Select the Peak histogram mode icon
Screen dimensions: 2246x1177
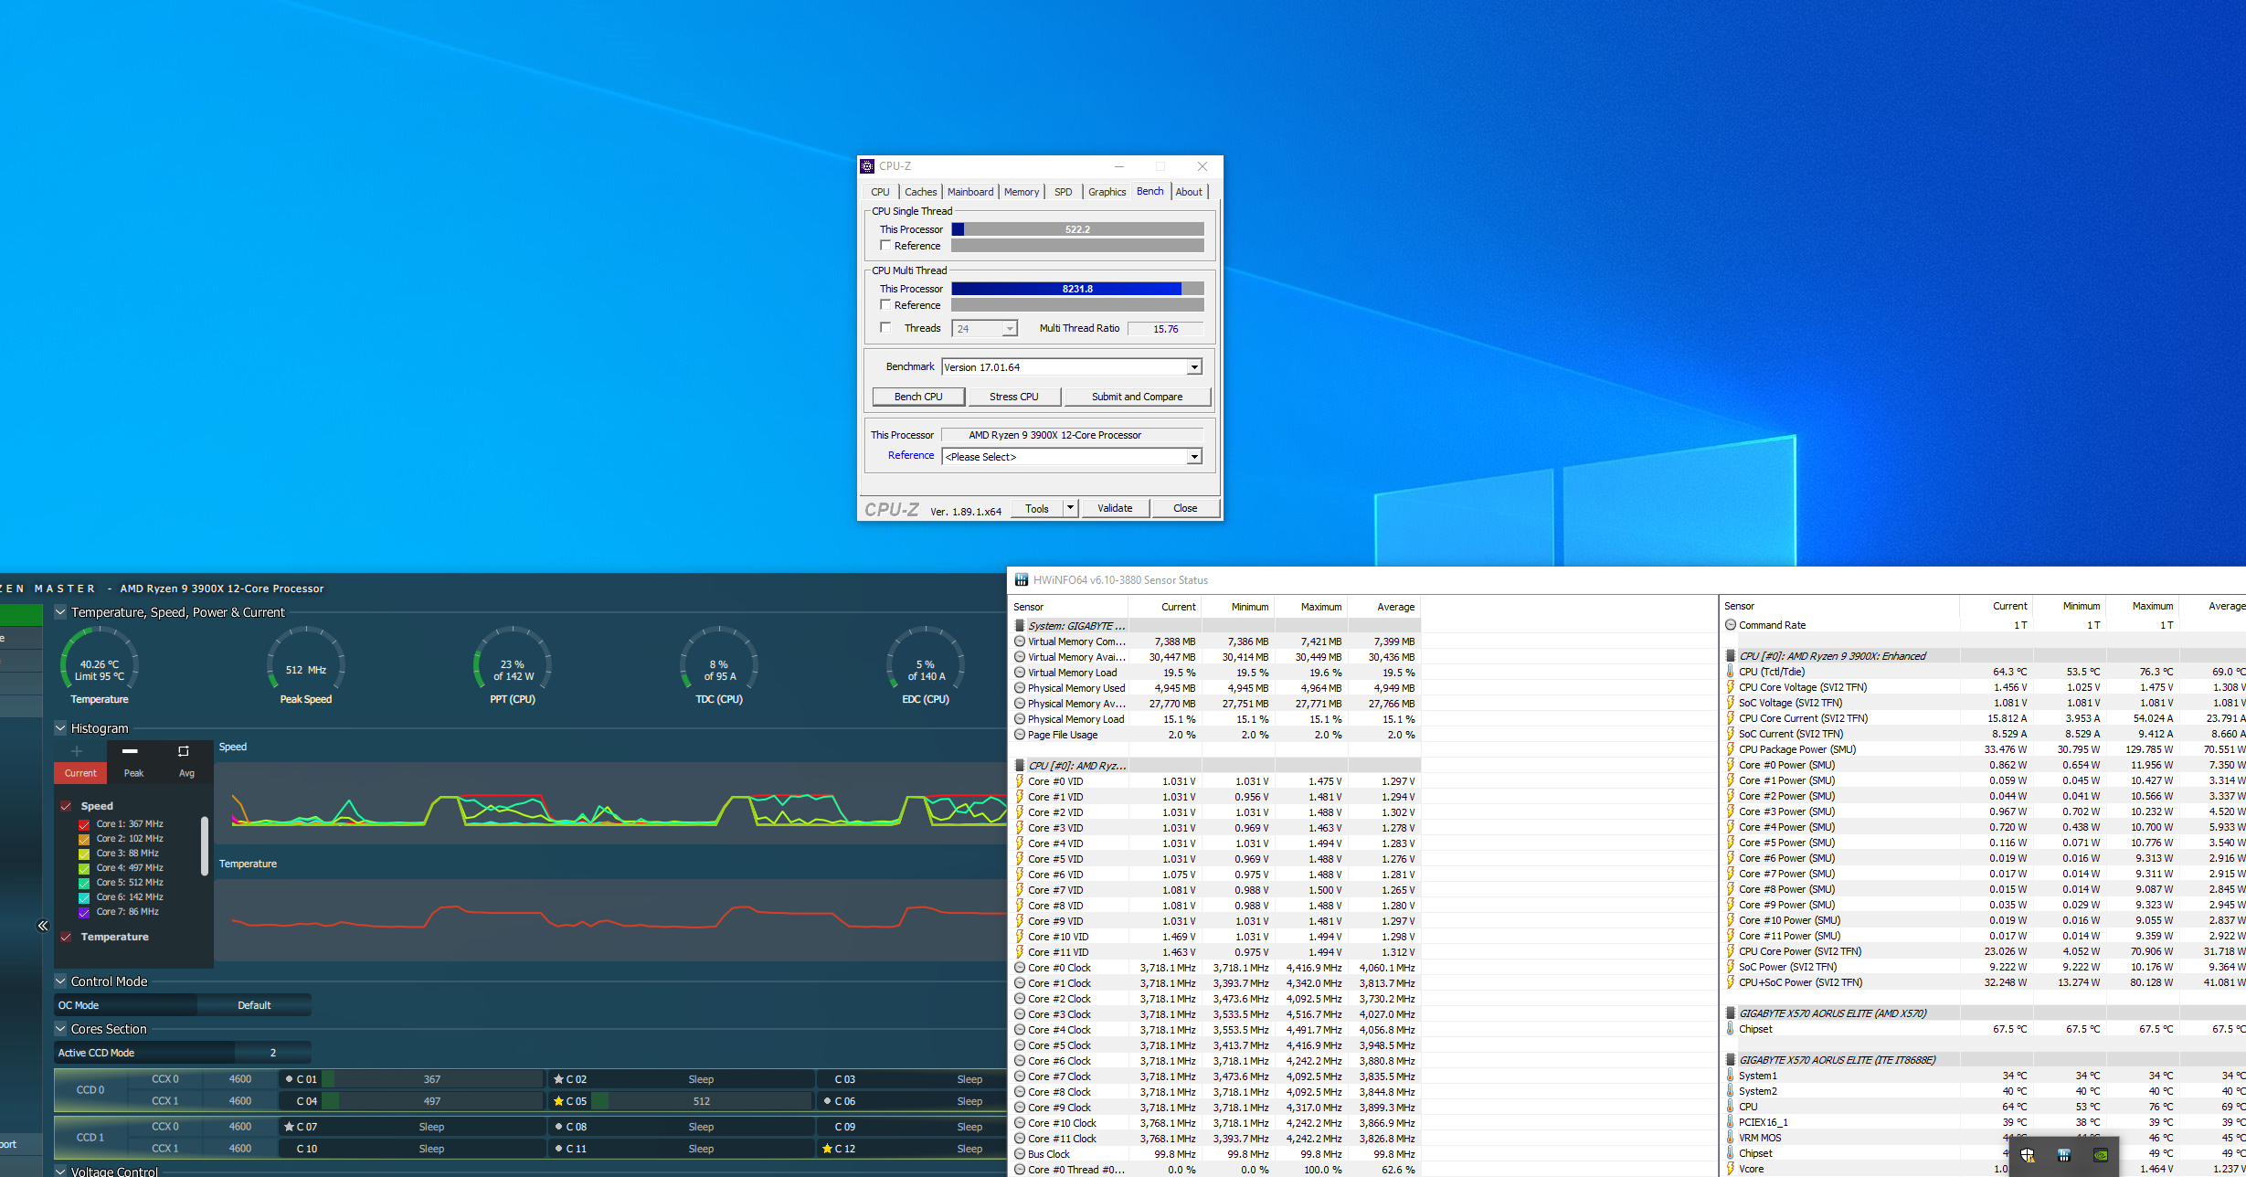click(130, 751)
